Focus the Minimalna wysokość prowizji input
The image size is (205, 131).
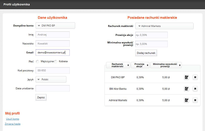click(151, 44)
